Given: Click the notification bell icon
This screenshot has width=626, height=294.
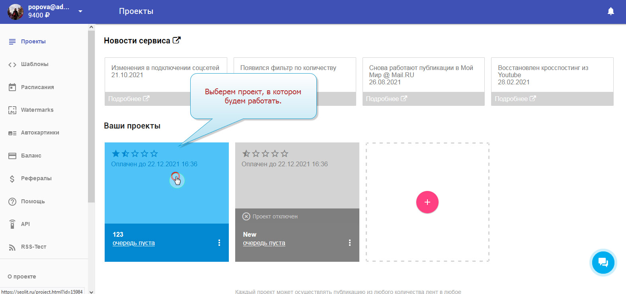Looking at the screenshot, I should (x=610, y=12).
